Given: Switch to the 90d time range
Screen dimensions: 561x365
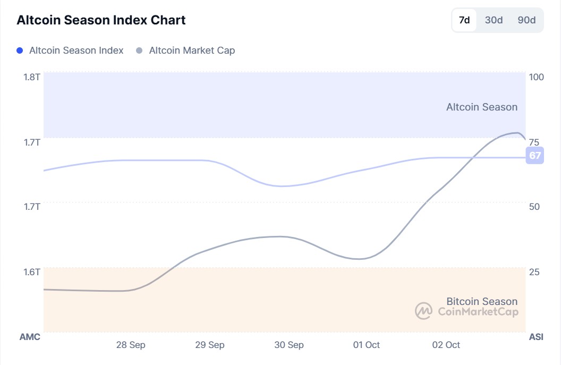Looking at the screenshot, I should pos(526,20).
